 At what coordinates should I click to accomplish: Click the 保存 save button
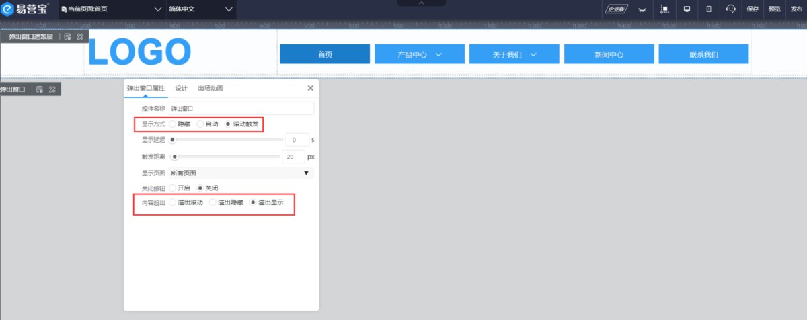pos(753,9)
